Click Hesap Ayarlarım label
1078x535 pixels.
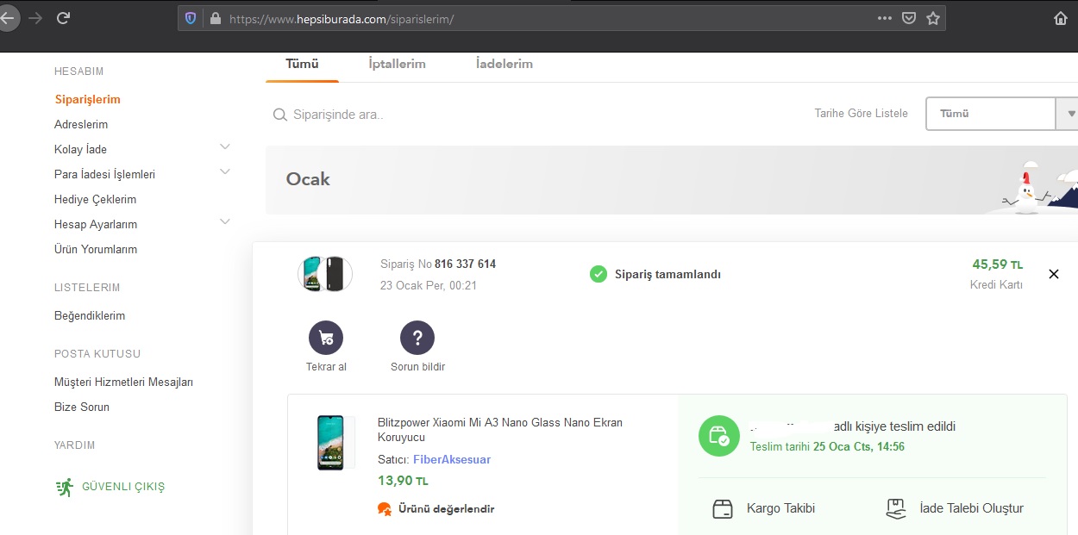point(96,225)
